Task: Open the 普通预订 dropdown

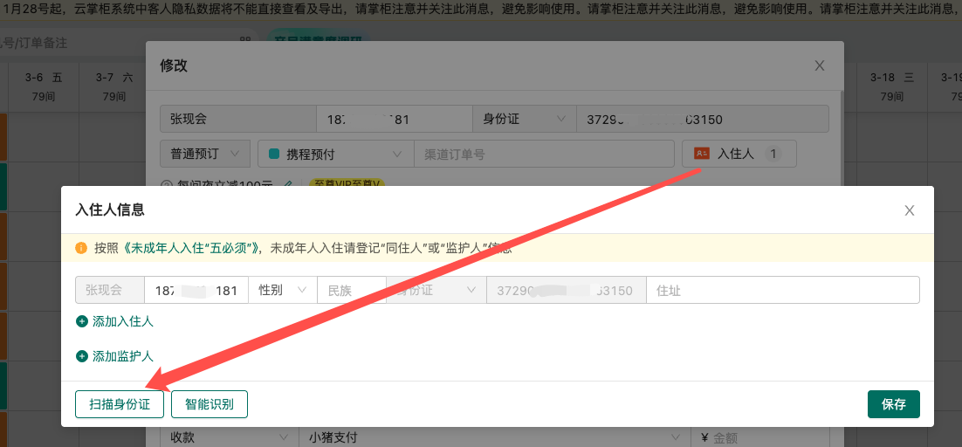Action: 205,154
